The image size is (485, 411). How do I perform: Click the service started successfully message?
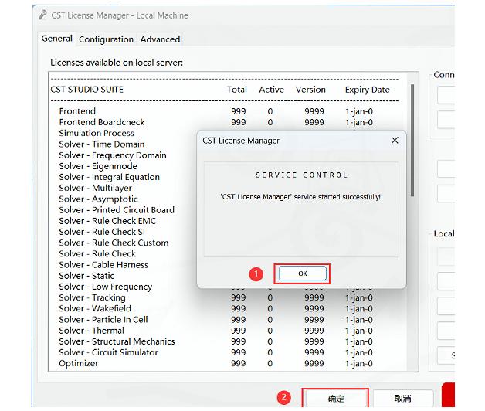pyautogui.click(x=300, y=197)
